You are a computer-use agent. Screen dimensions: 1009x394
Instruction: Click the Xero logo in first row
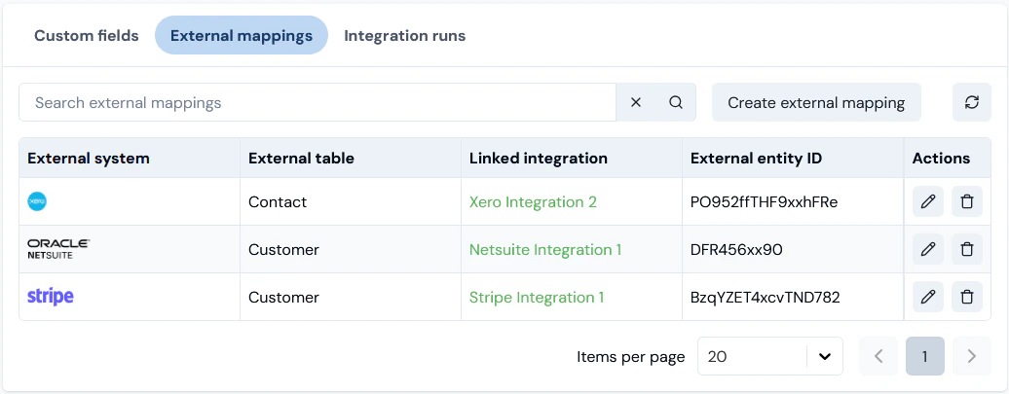pos(37,201)
